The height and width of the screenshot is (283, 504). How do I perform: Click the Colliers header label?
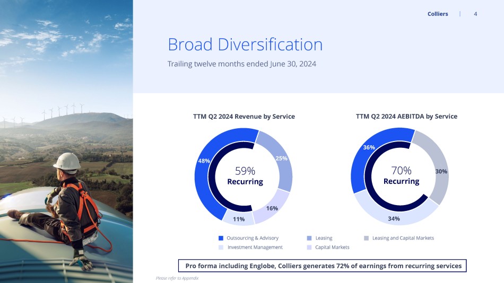pos(438,14)
